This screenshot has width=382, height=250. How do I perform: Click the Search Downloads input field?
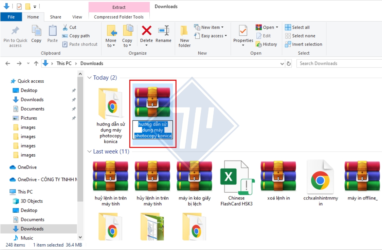(338, 63)
